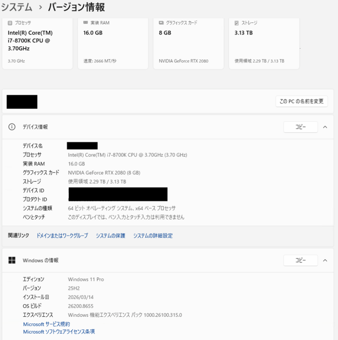This screenshot has height=340, width=338.
Task: Click the インストール日 label
Action: pos(36,297)
